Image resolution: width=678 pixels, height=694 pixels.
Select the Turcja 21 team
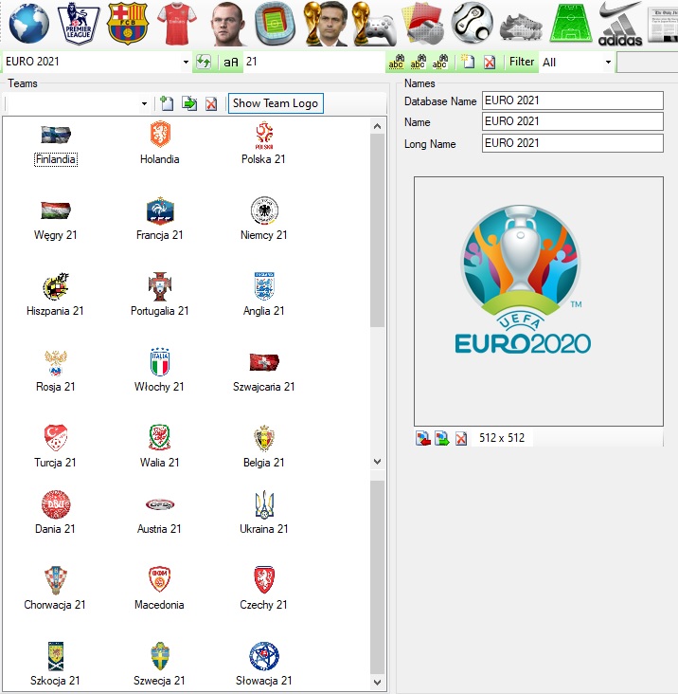[55, 447]
